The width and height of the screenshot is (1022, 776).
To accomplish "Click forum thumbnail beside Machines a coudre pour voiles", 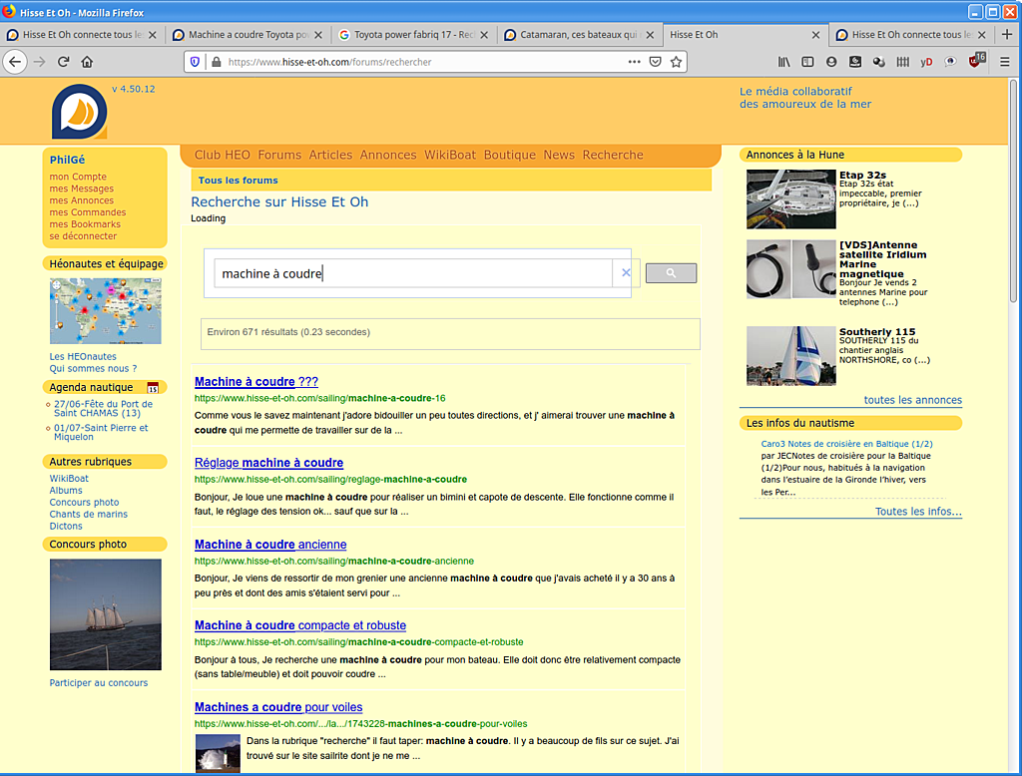I will coord(218,753).
